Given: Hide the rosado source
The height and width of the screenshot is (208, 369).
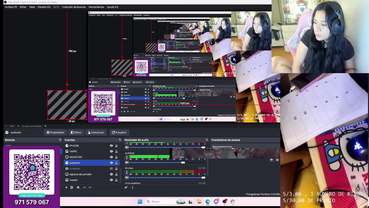Looking at the screenshot, I should point(111,180).
